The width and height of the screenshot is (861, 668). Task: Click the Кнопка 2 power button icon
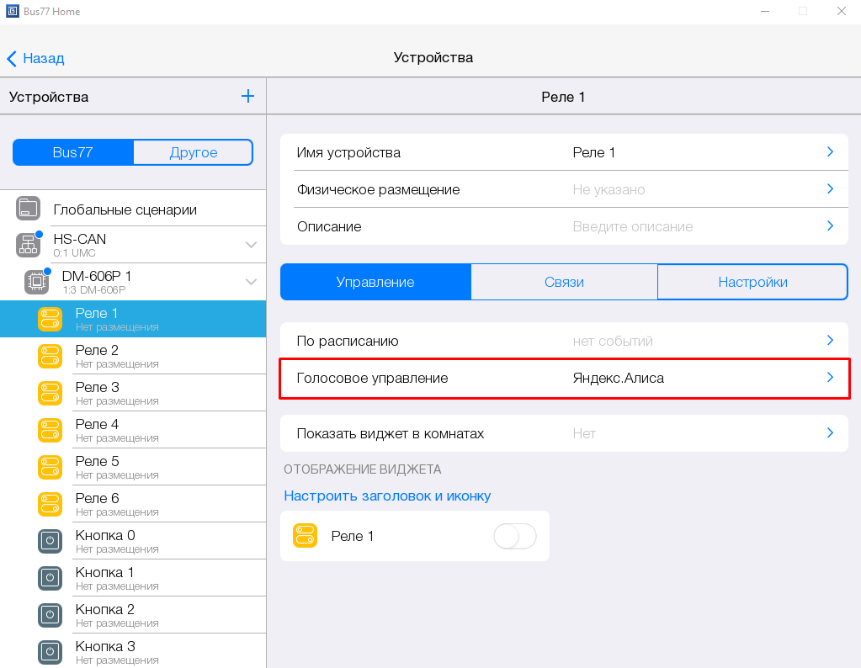50,615
